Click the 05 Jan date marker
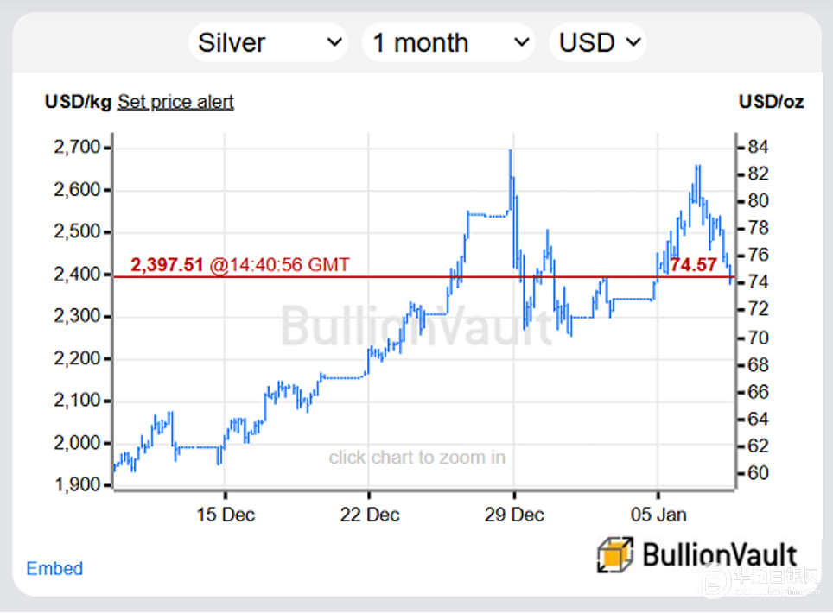 658,515
